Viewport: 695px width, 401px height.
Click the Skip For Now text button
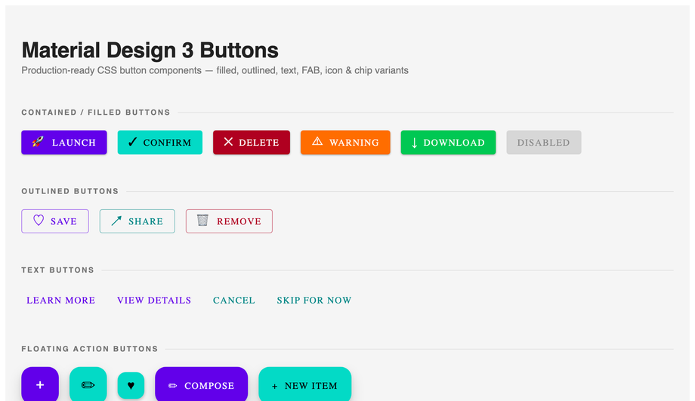(x=314, y=300)
